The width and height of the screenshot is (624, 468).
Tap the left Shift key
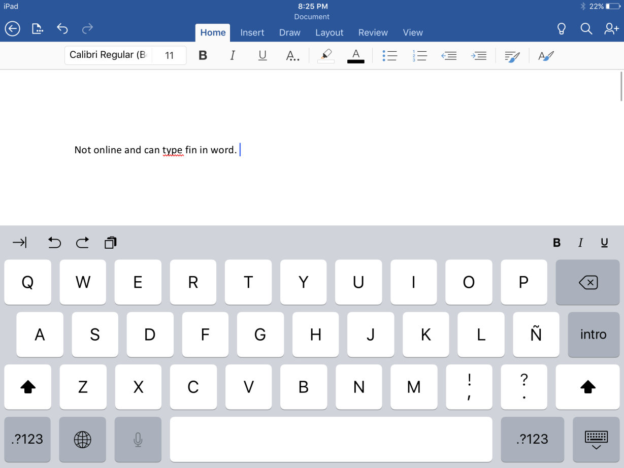(x=28, y=387)
